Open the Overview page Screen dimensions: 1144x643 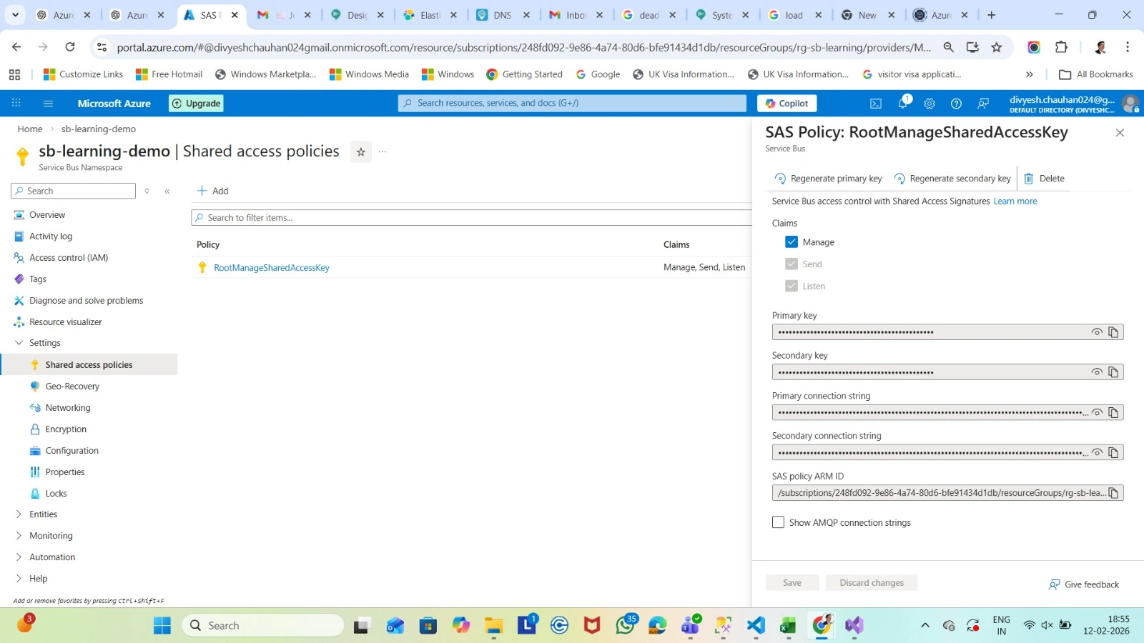pos(47,215)
